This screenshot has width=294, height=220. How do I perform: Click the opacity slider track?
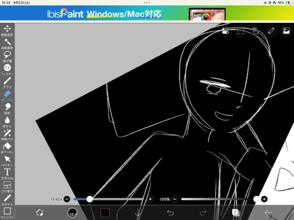(x=219, y=199)
